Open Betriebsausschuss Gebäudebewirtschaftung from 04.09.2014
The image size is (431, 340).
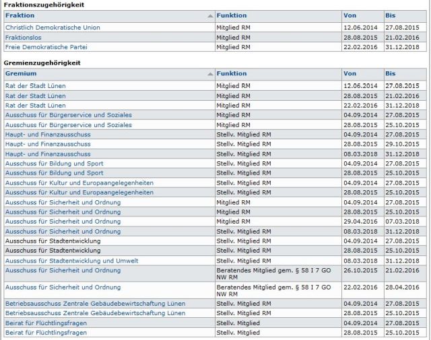(x=96, y=304)
